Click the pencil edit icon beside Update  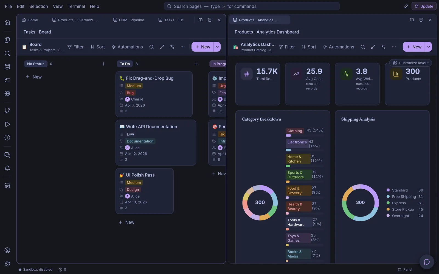pos(406,6)
